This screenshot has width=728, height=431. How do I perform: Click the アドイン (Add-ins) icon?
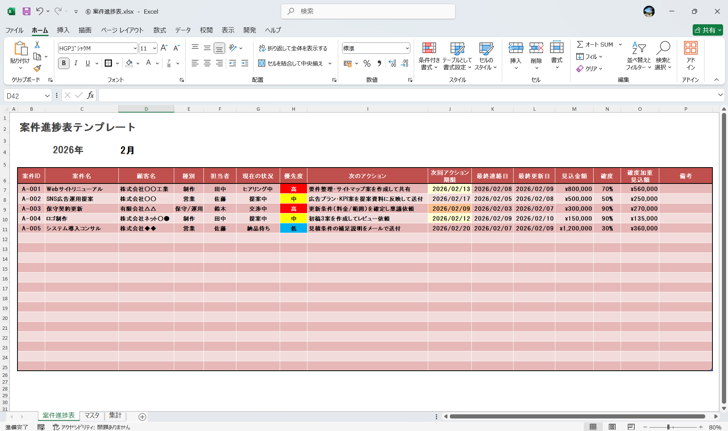[691, 56]
